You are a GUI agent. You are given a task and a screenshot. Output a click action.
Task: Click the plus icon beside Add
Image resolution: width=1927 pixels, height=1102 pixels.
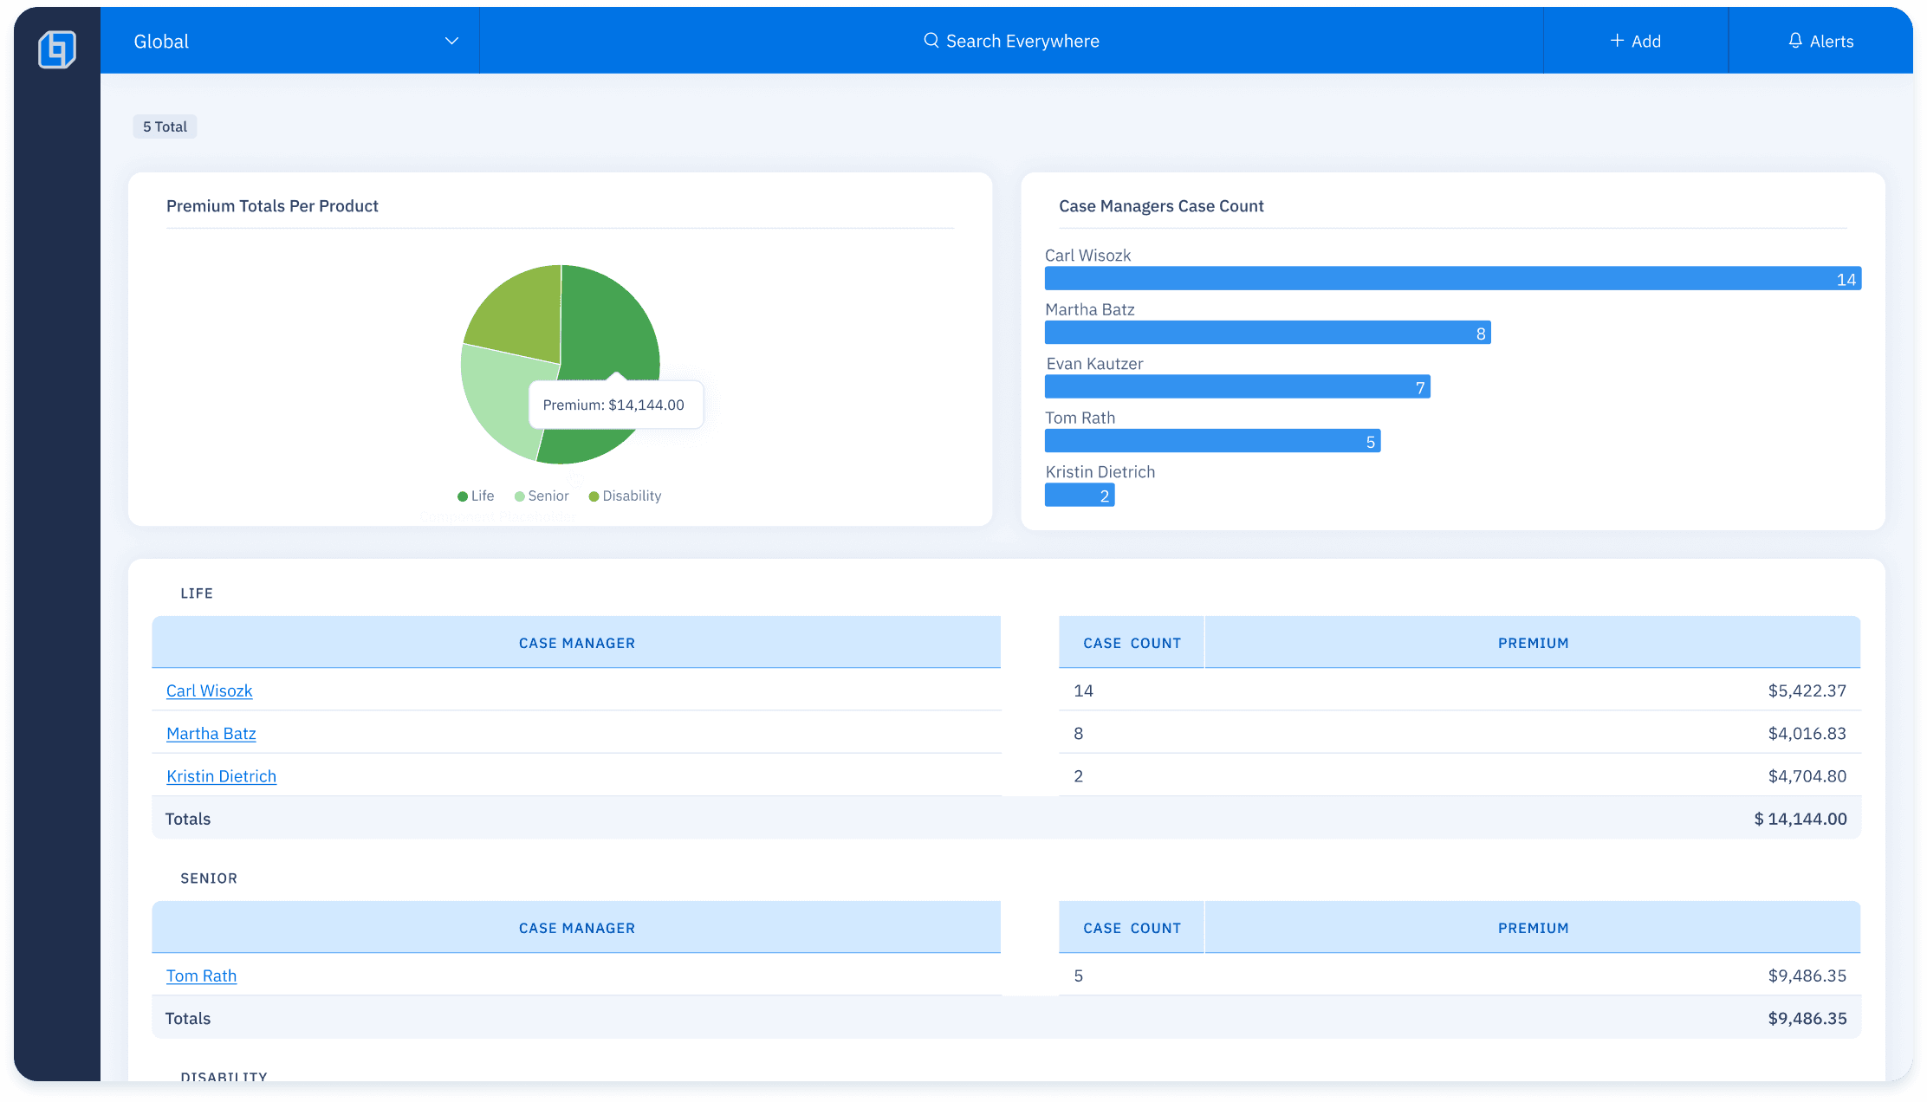[1616, 41]
